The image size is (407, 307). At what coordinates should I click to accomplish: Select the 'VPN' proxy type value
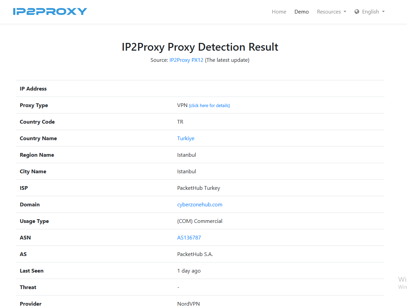182,105
